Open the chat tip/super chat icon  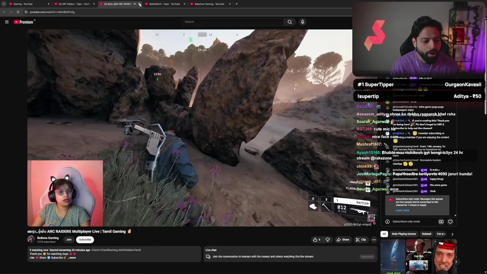pyautogui.click(x=441, y=221)
